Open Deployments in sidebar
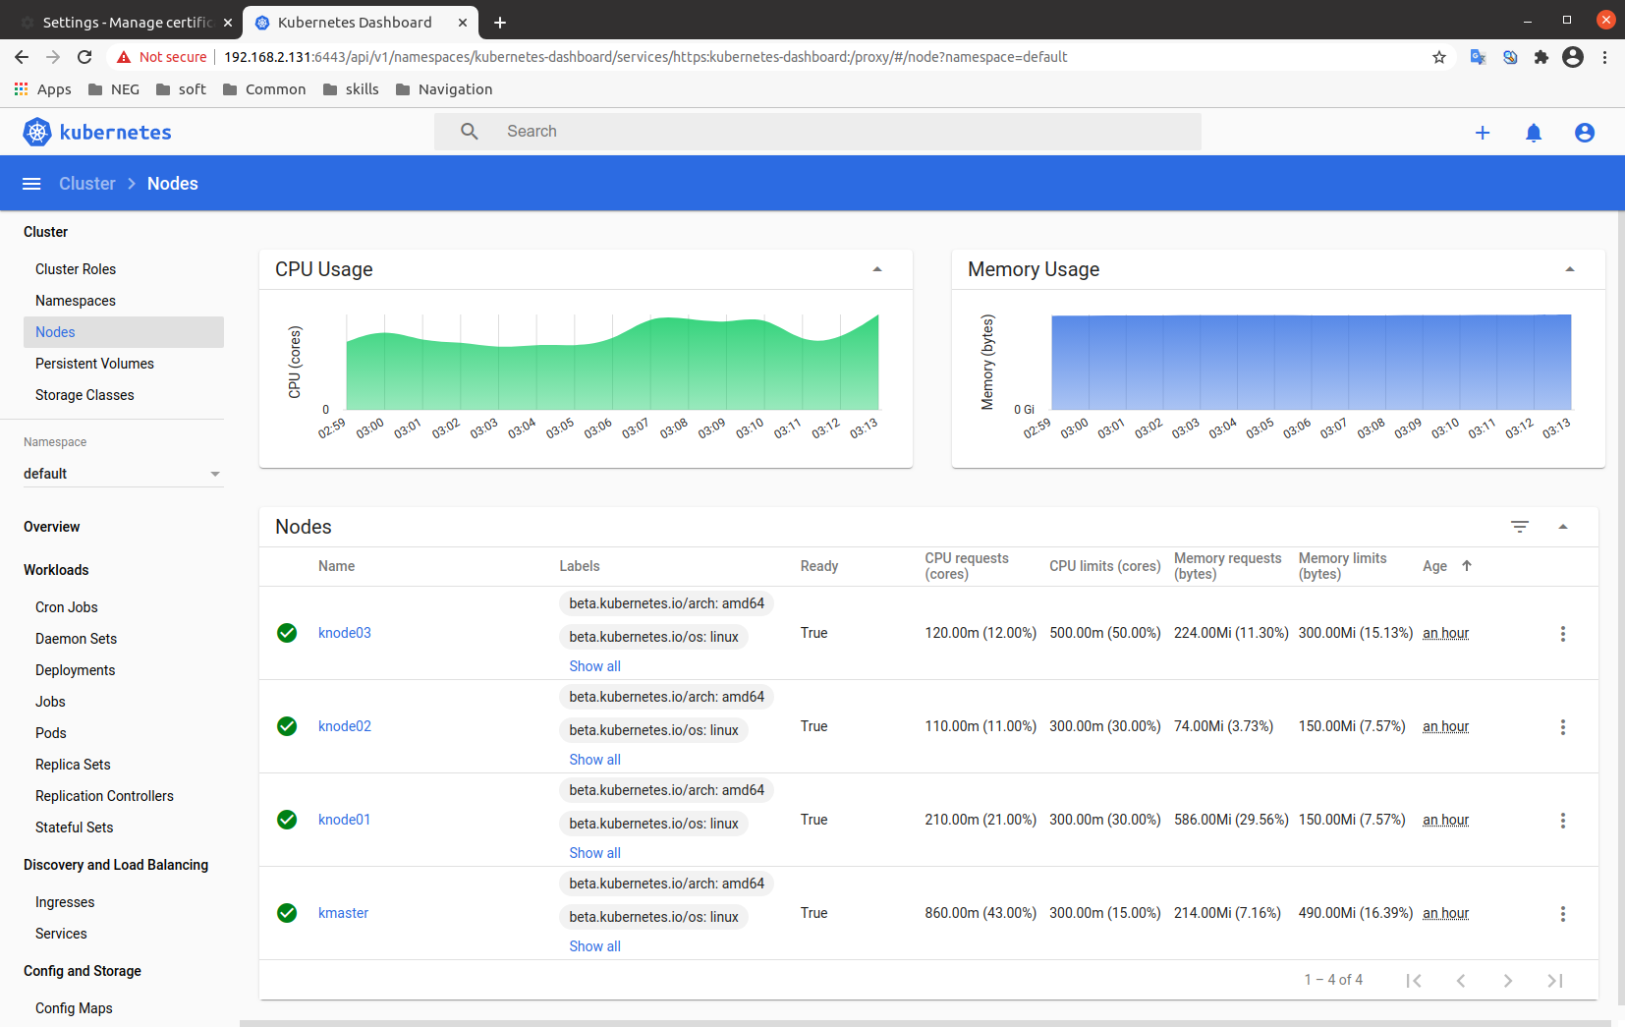 pyautogui.click(x=75, y=670)
